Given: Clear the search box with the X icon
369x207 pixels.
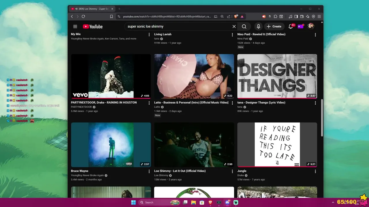Looking at the screenshot, I should [234, 26].
